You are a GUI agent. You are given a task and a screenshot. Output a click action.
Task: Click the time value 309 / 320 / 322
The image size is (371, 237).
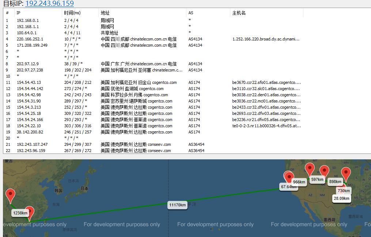point(78,113)
